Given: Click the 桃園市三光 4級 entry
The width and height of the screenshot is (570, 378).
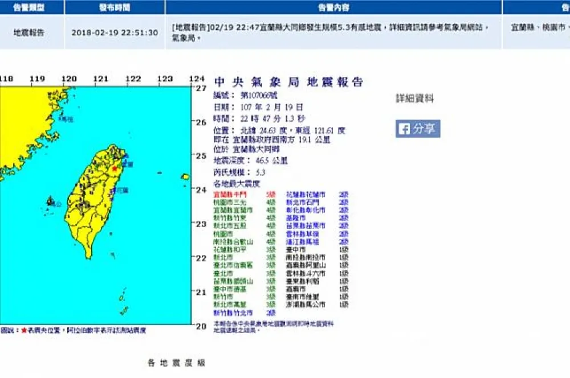Looking at the screenshot, I should (245, 202).
